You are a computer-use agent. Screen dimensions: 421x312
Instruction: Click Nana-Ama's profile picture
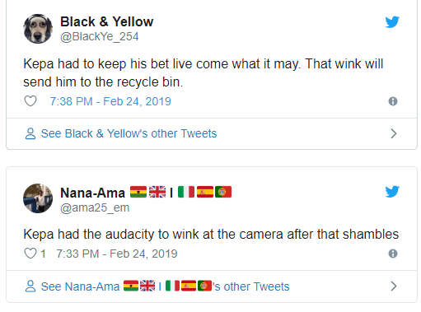coord(38,198)
